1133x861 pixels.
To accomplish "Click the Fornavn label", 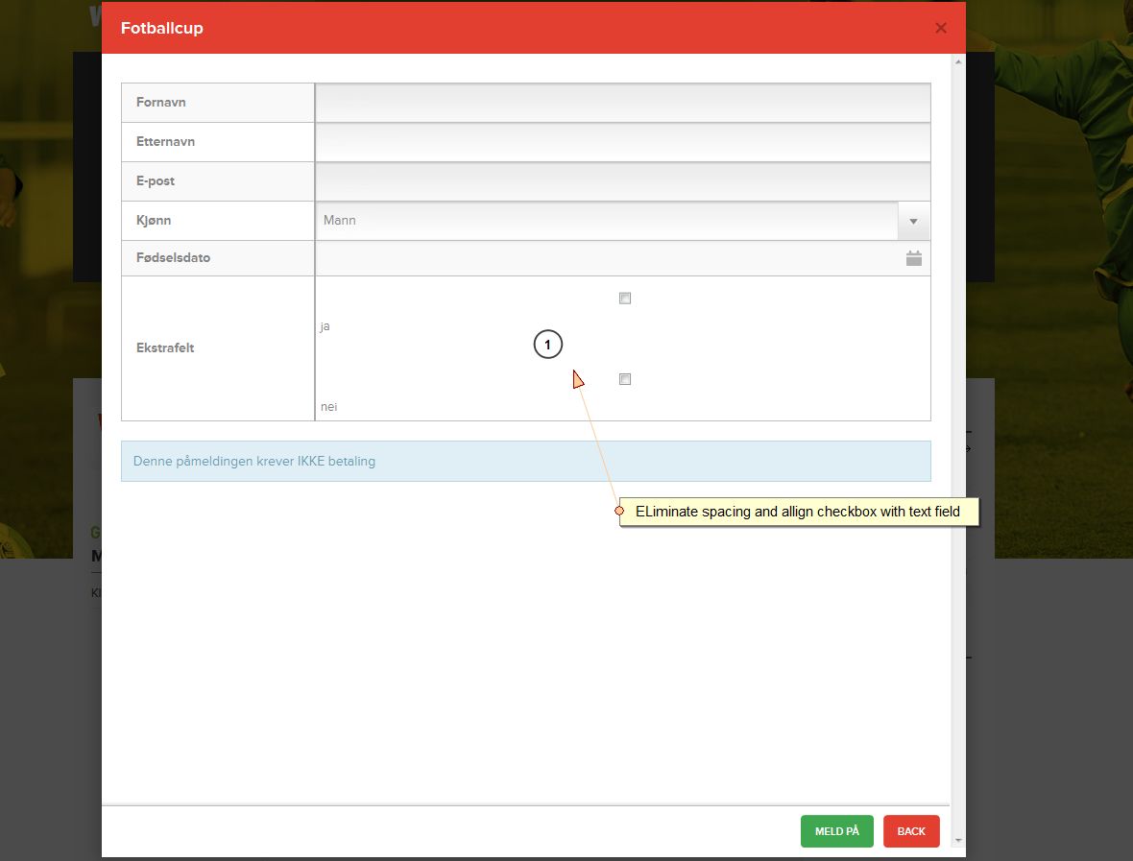I will (x=161, y=102).
